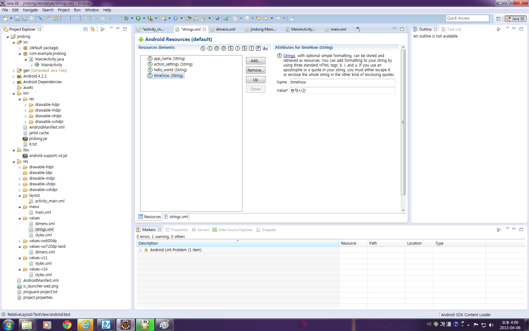This screenshot has height=331, width=529.
Task: Click in the Value field of the string
Action: [342, 90]
